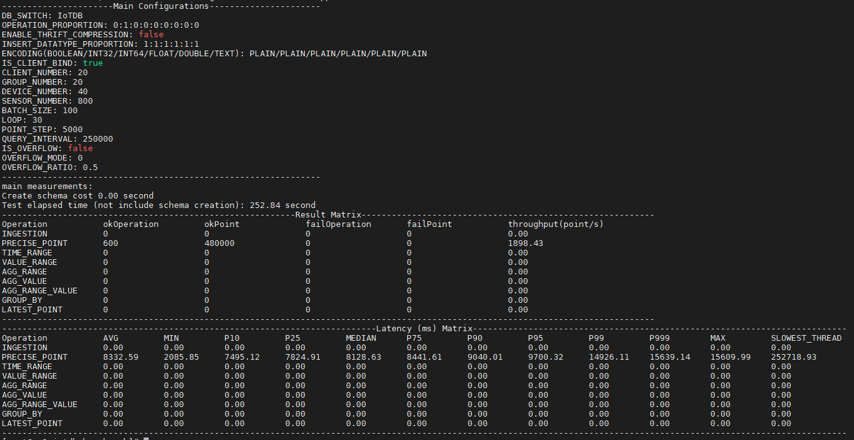854x440 pixels.
Task: Click the okPoint column header
Action: click(222, 224)
